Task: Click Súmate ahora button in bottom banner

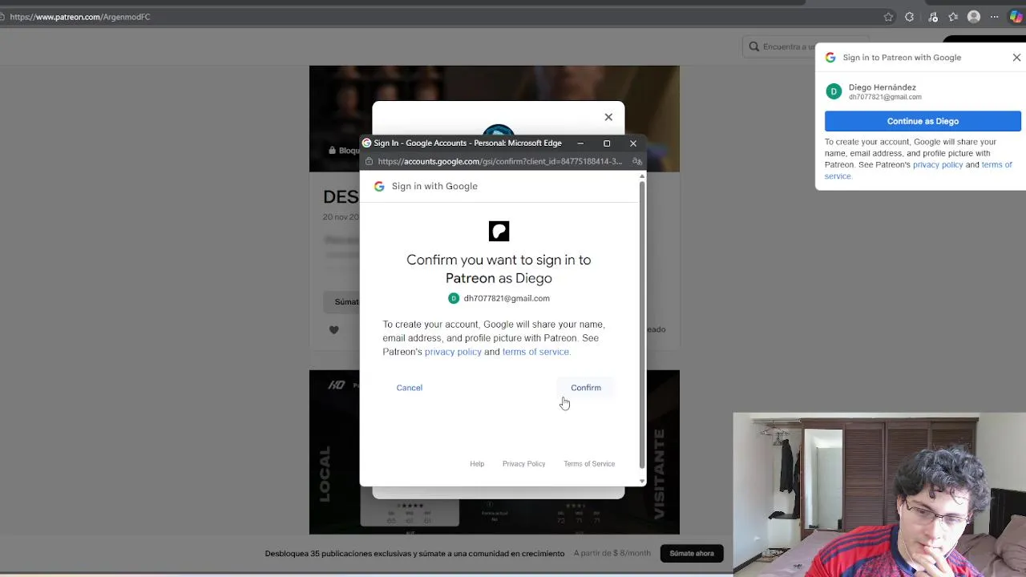Action: click(692, 553)
